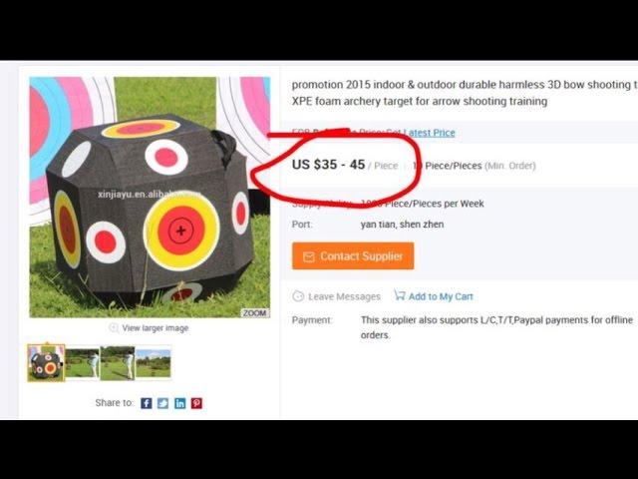Click envelope icon on Contact Supplier button
This screenshot has height=479, width=638.
(309, 256)
